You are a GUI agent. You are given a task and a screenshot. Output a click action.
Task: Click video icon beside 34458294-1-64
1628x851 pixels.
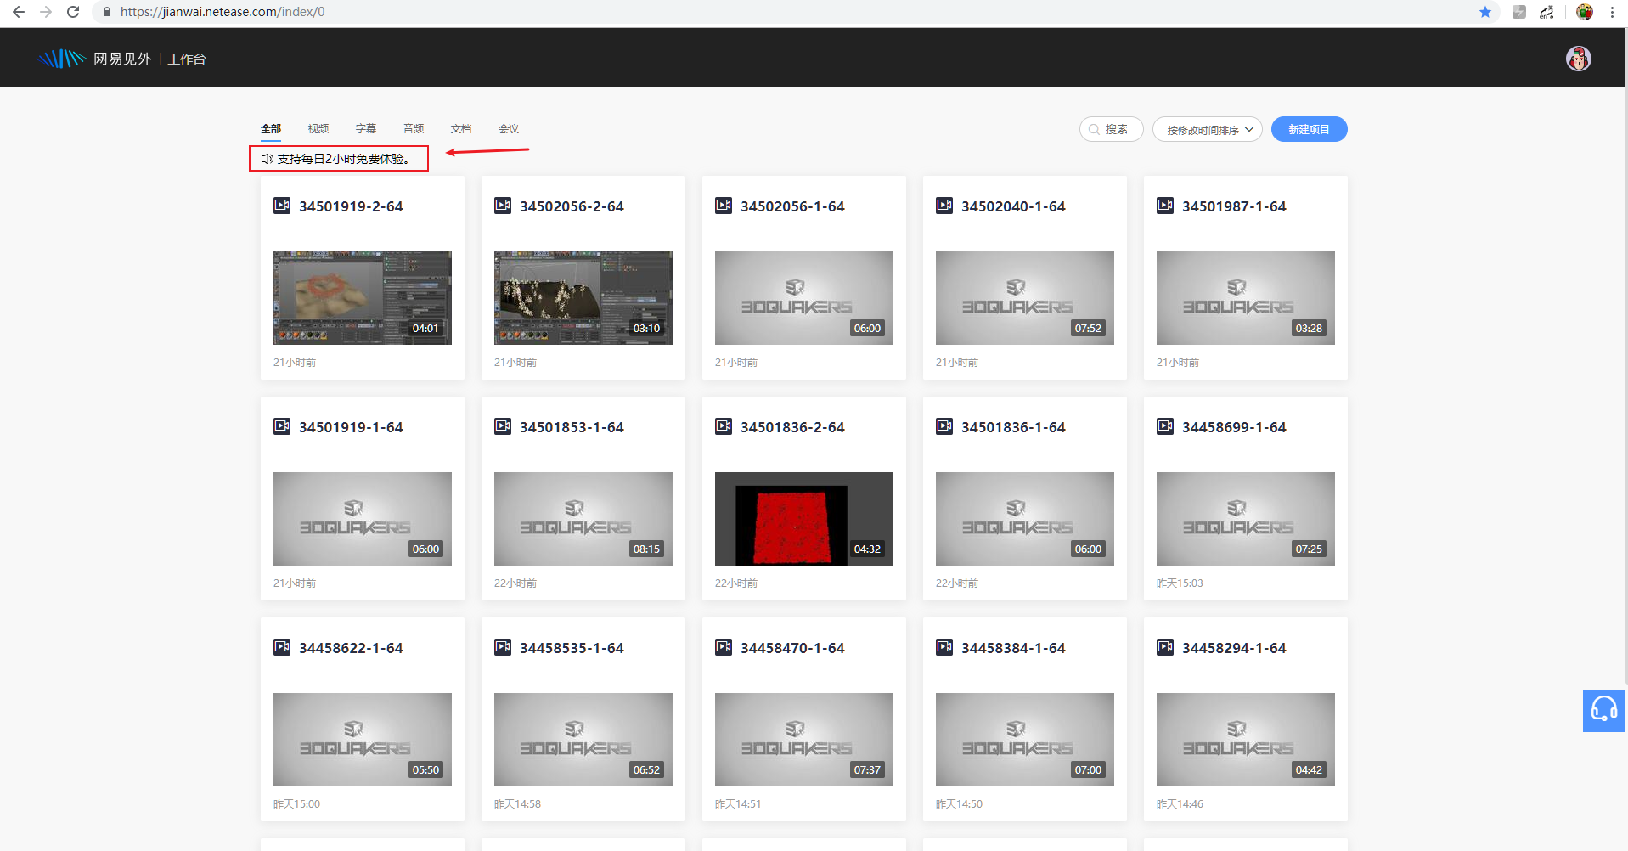1165,647
